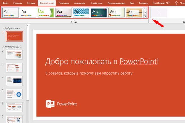Select the Конструктор tab
This screenshot has width=185, height=123.
(x=47, y=3)
